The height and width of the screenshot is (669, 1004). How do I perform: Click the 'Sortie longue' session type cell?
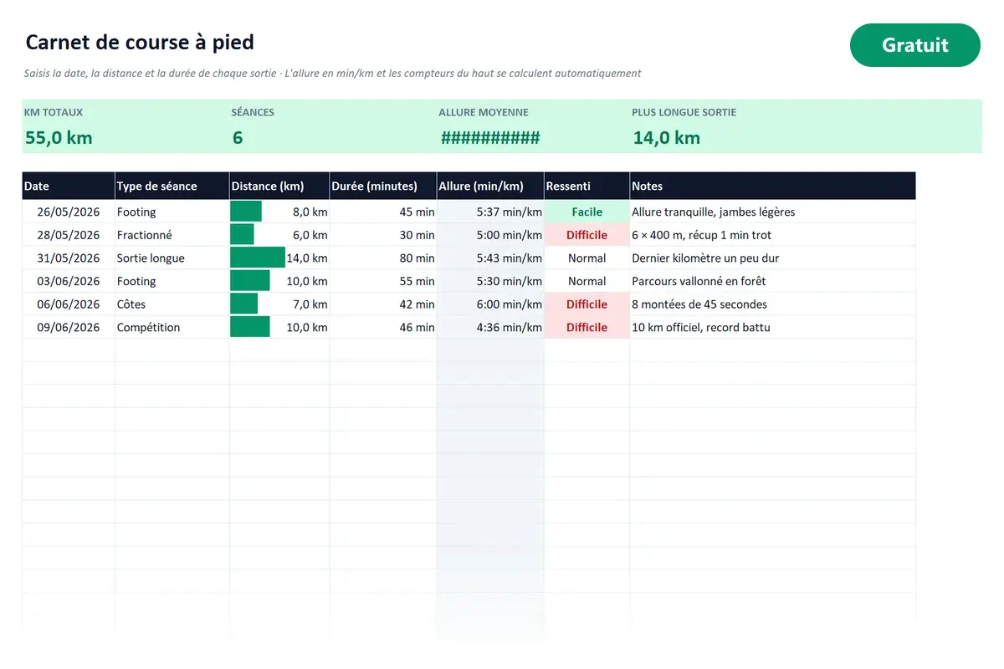click(172, 258)
